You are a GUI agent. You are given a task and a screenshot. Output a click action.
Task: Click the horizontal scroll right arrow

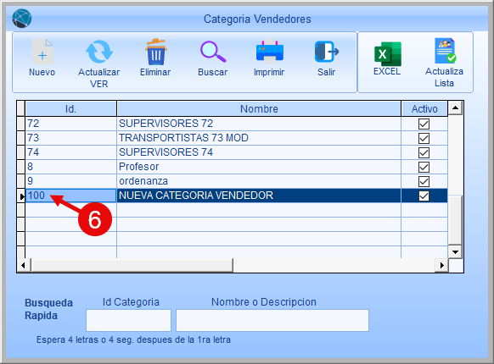(441, 265)
